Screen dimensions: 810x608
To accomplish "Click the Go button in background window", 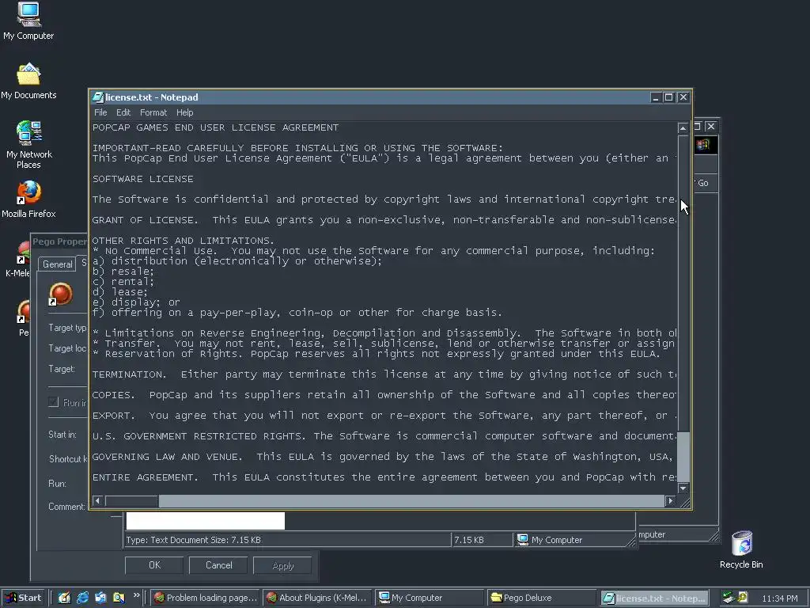I will (703, 183).
